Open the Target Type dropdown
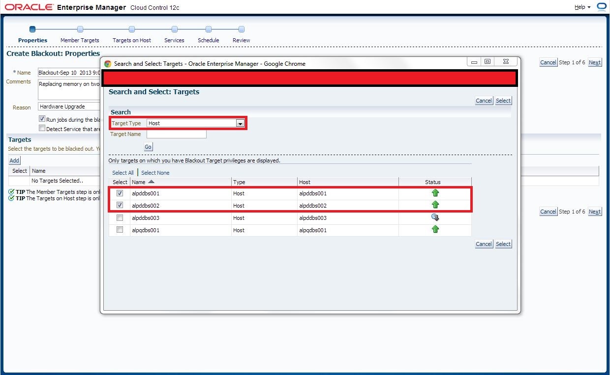Image resolution: width=610 pixels, height=375 pixels. [241, 123]
